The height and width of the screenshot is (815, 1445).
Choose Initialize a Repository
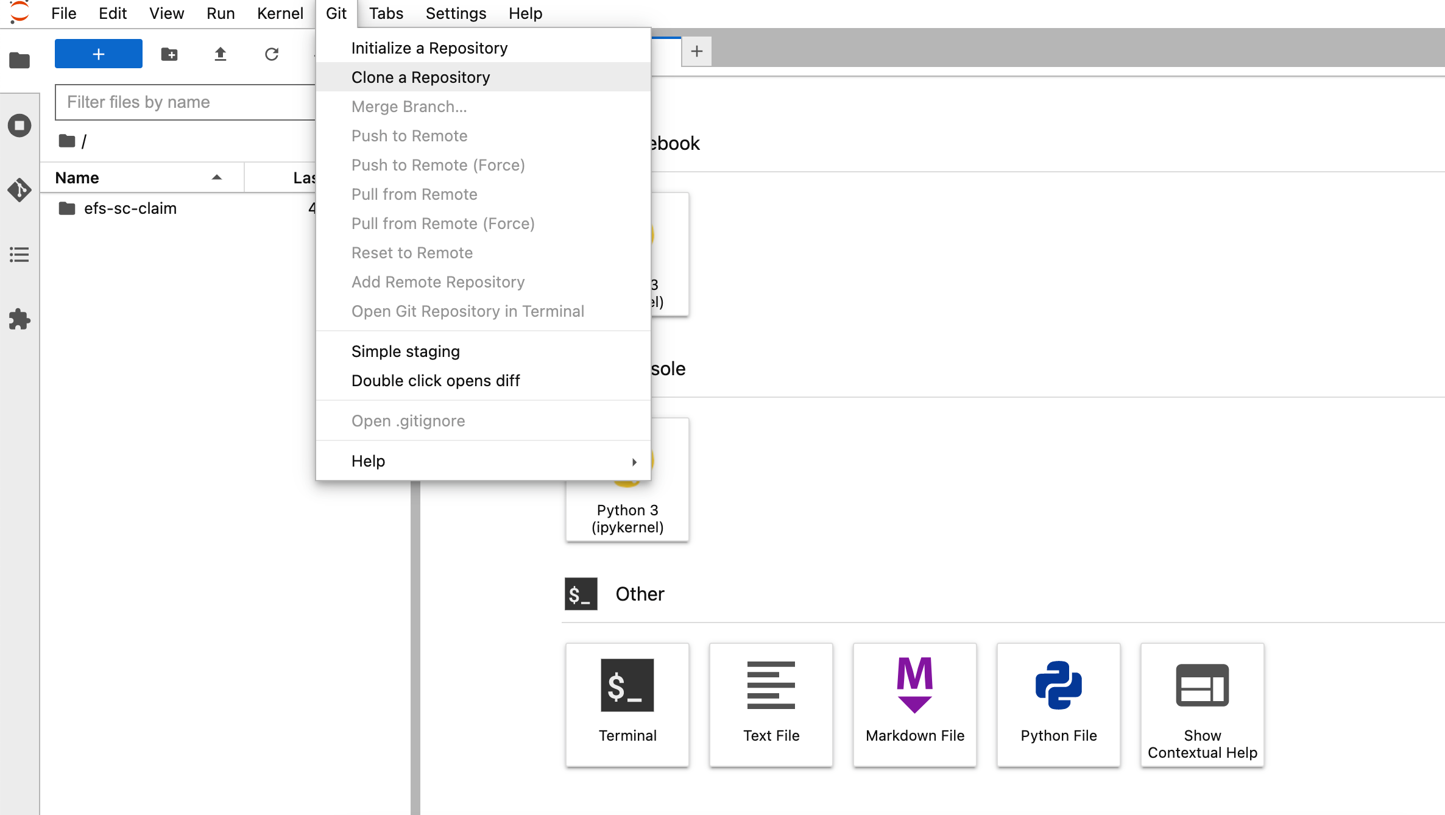coord(429,48)
